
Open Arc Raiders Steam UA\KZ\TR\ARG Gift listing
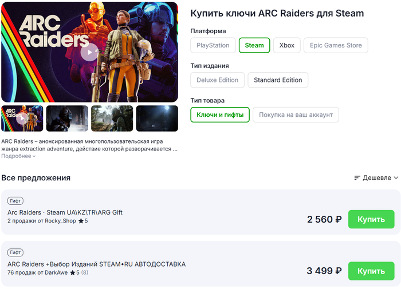click(x=65, y=212)
